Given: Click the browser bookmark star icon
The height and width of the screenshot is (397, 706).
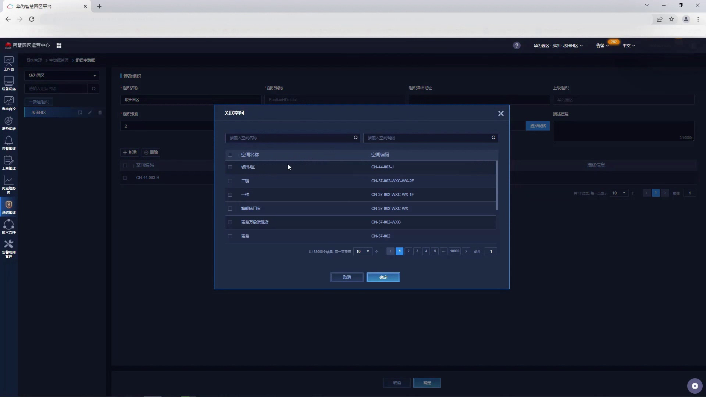Looking at the screenshot, I should tap(671, 19).
